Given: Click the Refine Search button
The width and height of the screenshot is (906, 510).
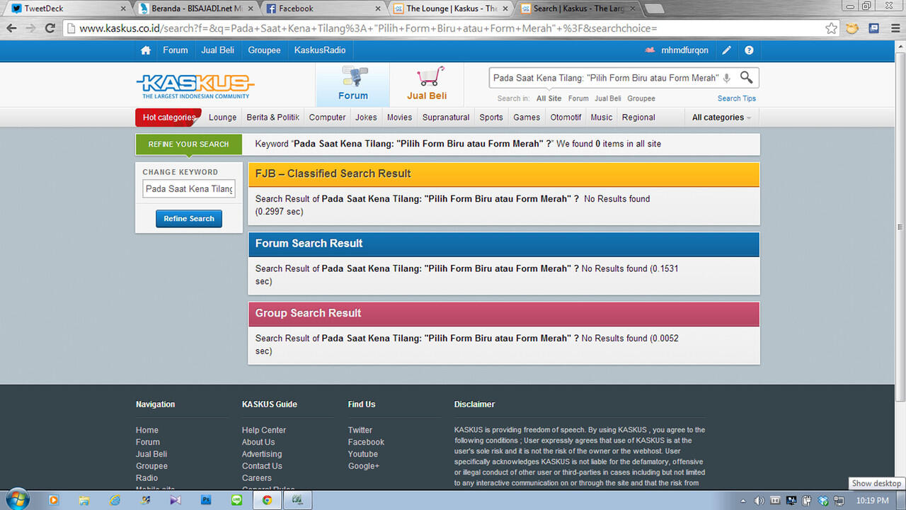Looking at the screenshot, I should point(189,219).
